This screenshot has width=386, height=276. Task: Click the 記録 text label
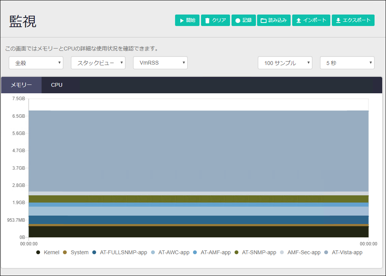click(x=247, y=20)
